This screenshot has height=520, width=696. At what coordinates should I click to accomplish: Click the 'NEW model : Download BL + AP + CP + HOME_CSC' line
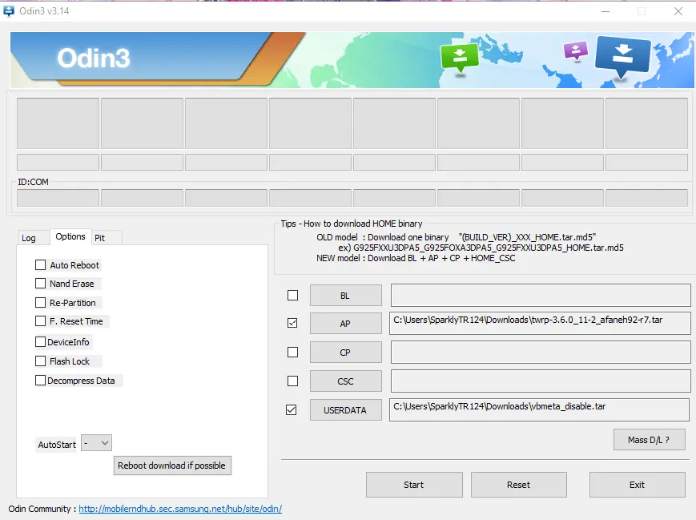(x=416, y=259)
